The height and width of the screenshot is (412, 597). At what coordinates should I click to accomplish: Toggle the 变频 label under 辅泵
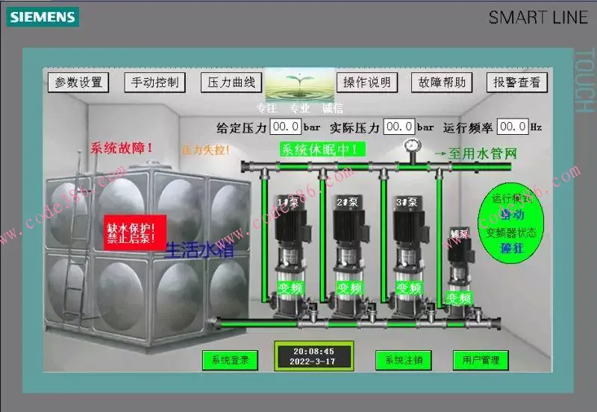pos(458,298)
